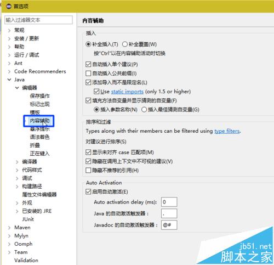The width and height of the screenshot is (274, 265).
Task: Expand the 外观 node
Action: tap(17, 203)
